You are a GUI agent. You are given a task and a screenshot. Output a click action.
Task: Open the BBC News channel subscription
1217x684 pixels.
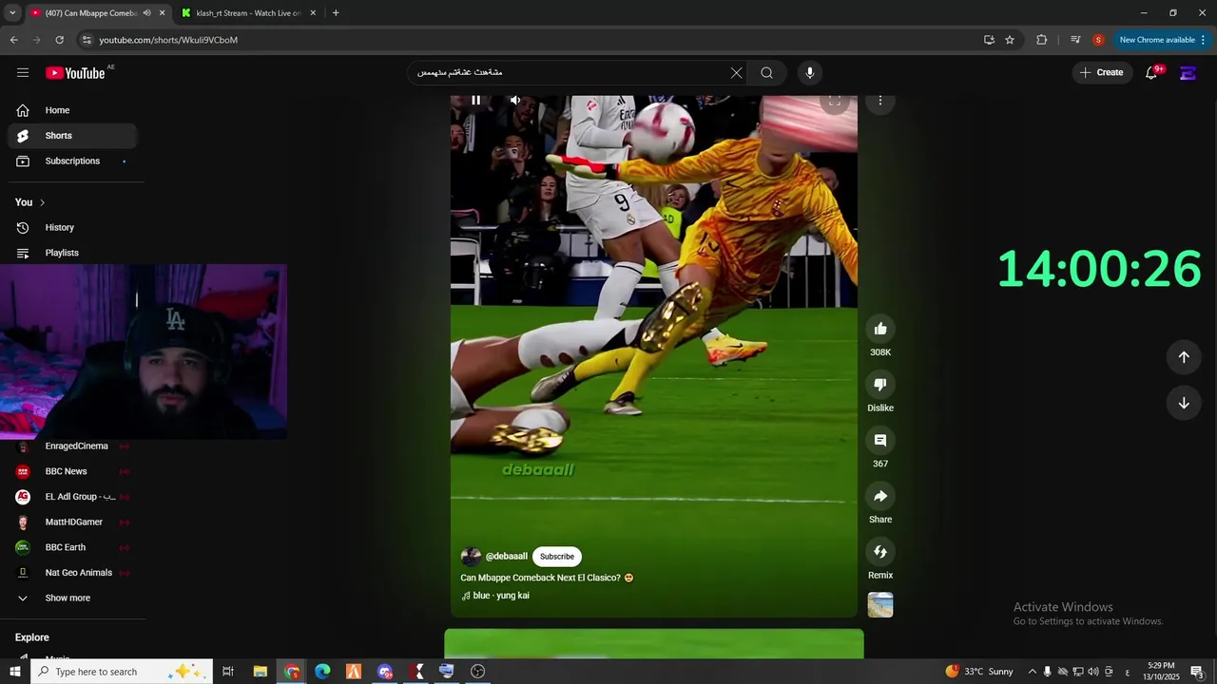pyautogui.click(x=72, y=471)
